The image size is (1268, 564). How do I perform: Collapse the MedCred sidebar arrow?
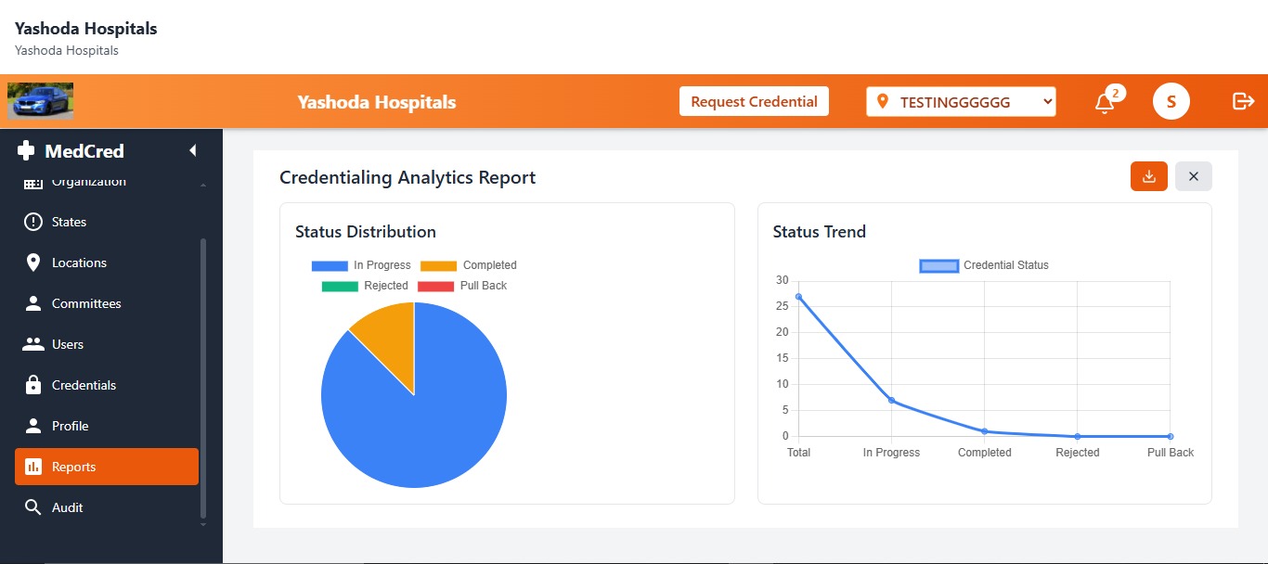pyautogui.click(x=193, y=150)
